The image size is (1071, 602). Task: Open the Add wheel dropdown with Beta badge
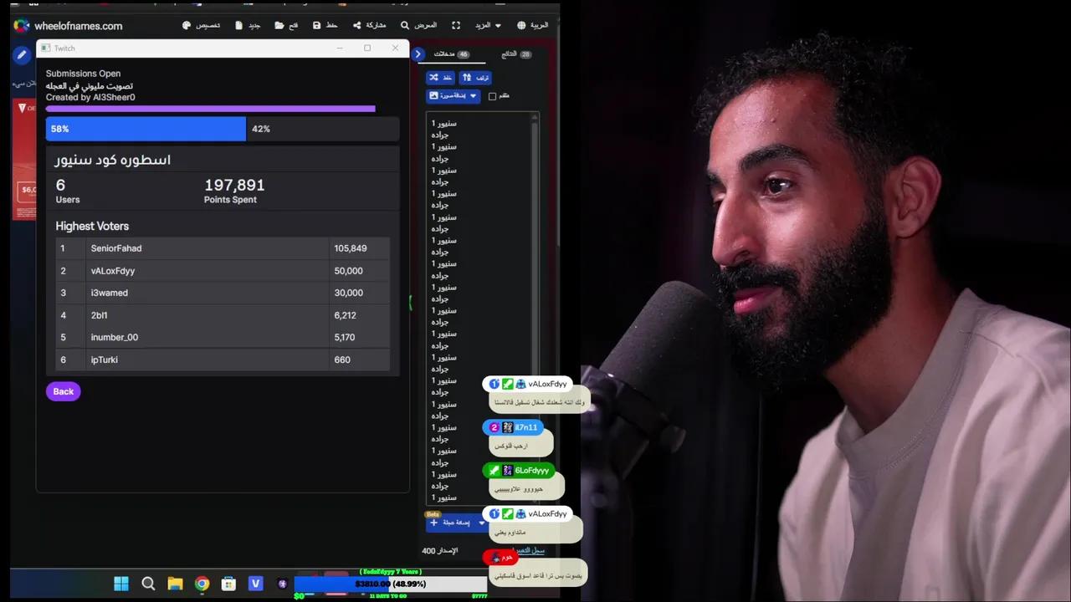(x=456, y=523)
